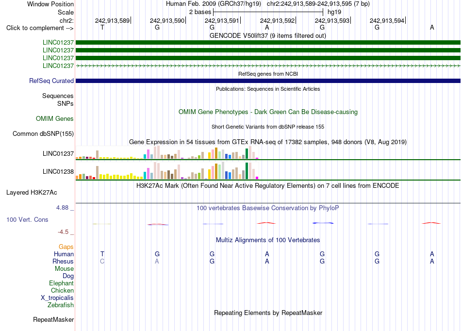Open GTEx Gene Expression 54 tissues title
The height and width of the screenshot is (331, 461).
tap(268, 142)
